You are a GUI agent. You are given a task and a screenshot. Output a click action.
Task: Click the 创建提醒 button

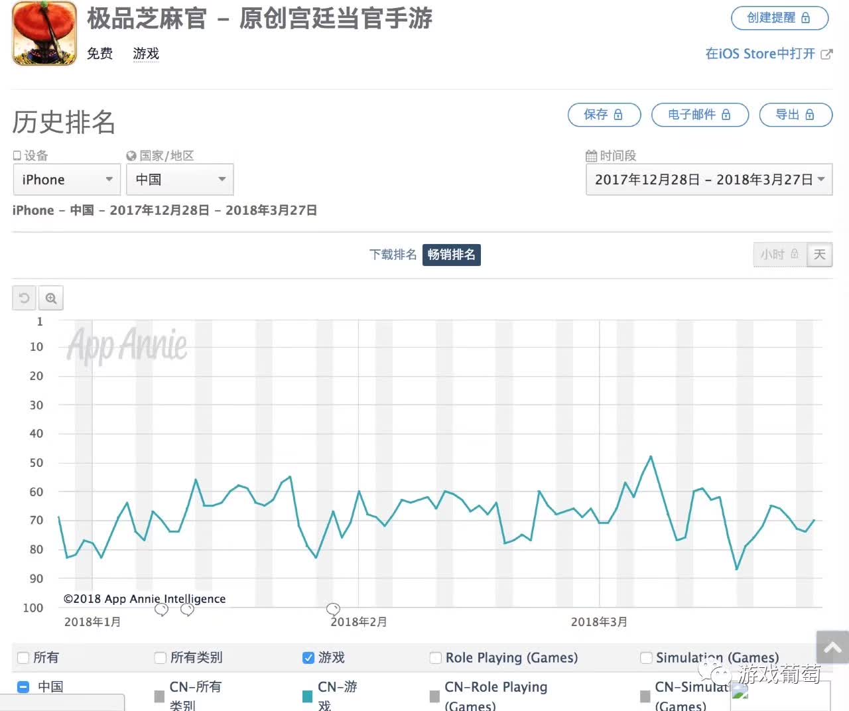779,18
